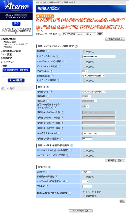
Task: Open MACアドレスフィルタリング in the sidebar menu
Action: 15,44
